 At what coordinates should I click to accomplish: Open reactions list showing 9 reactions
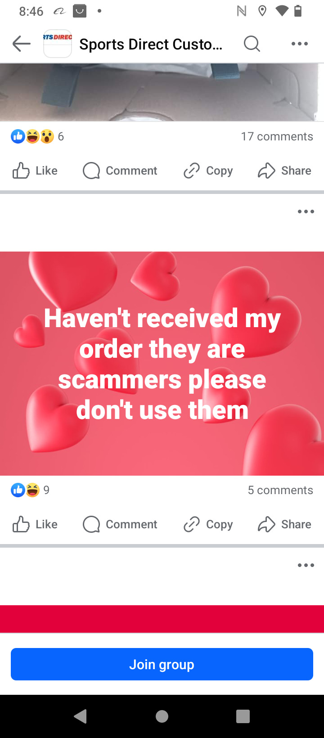[x=30, y=490]
